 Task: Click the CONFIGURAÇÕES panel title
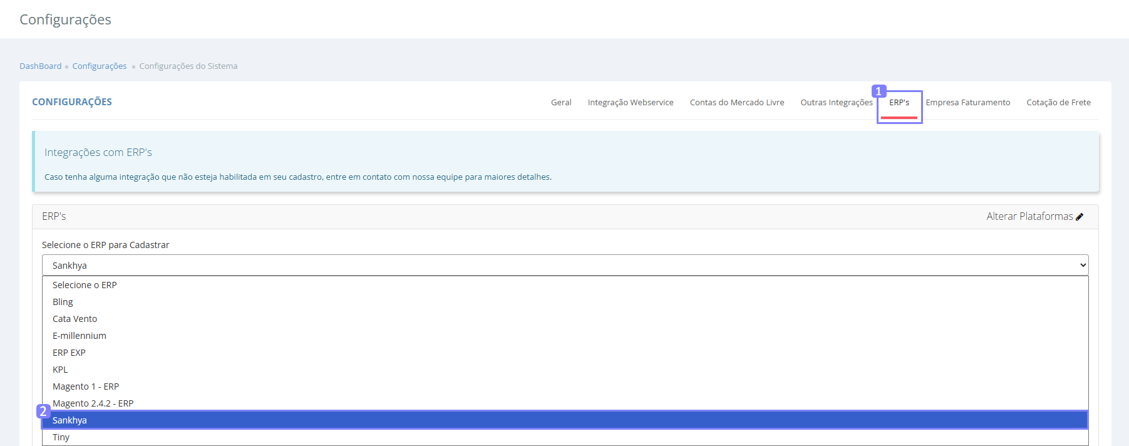point(72,102)
